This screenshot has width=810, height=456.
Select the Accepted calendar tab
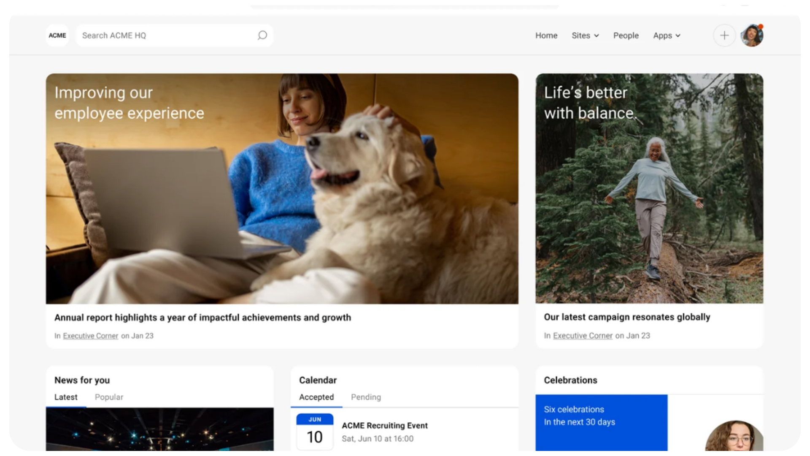pos(316,397)
